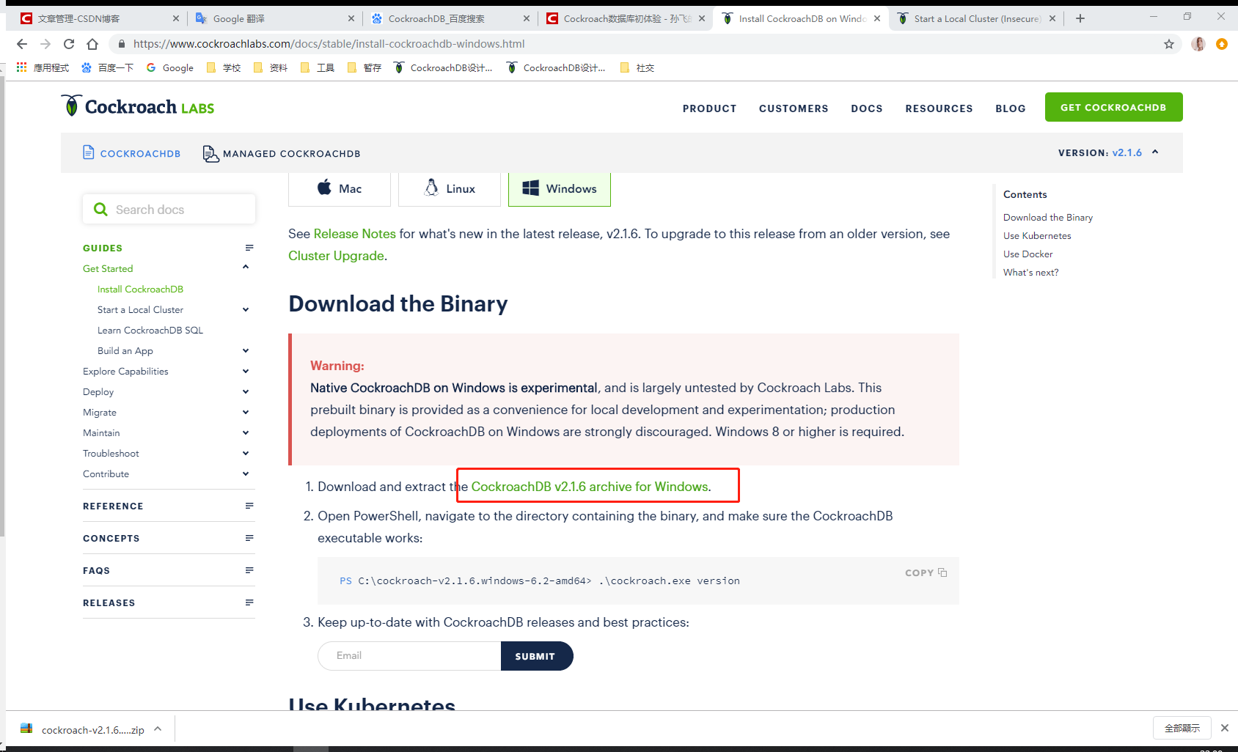Select the Linux penguin platform option
Image resolution: width=1238 pixels, height=752 pixels.
pyautogui.click(x=449, y=188)
